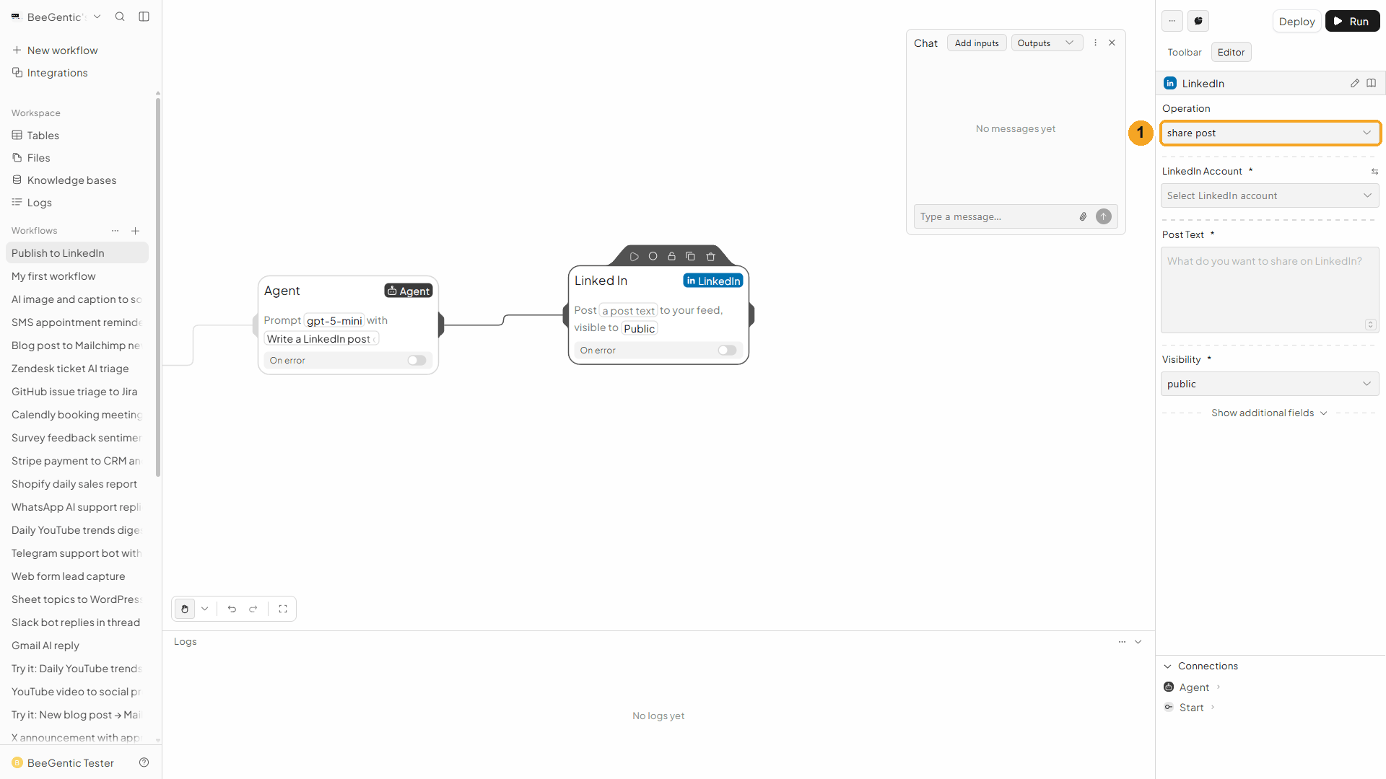Screen dimensions: 1386x779
Task: Click the undo arrow in canvas toolbar
Action: tap(232, 609)
